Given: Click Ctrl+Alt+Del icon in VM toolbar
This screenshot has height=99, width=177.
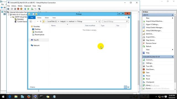Looking at the screenshot, I should click(8, 9).
